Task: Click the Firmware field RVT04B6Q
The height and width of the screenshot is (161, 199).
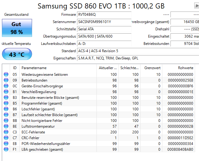Action: click(104, 15)
